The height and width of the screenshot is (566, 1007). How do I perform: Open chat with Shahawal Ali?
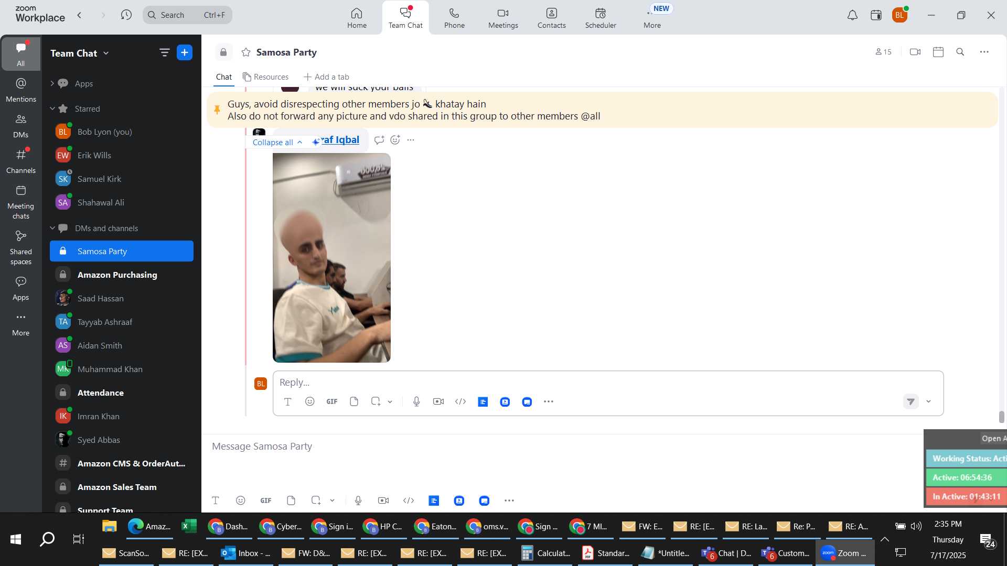[x=122, y=202]
